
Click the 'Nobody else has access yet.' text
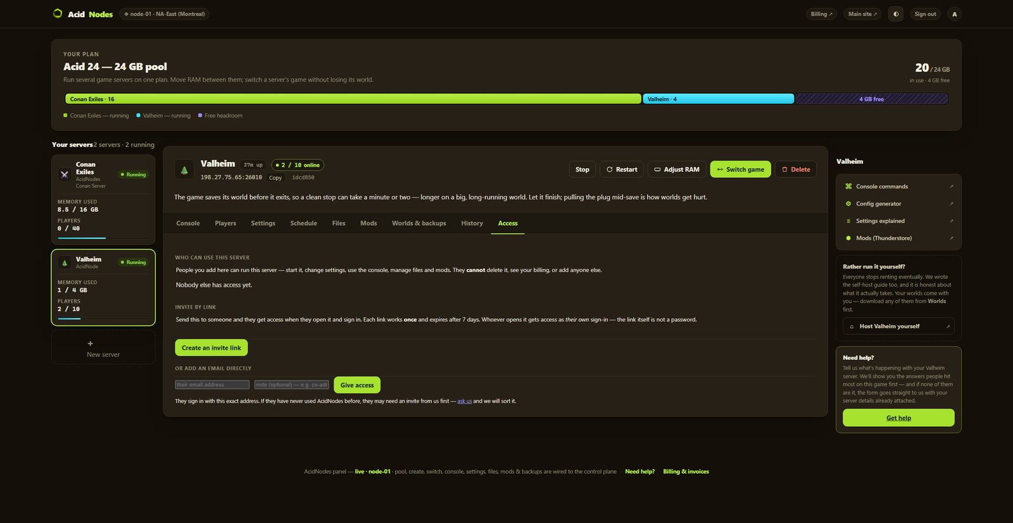pos(214,285)
